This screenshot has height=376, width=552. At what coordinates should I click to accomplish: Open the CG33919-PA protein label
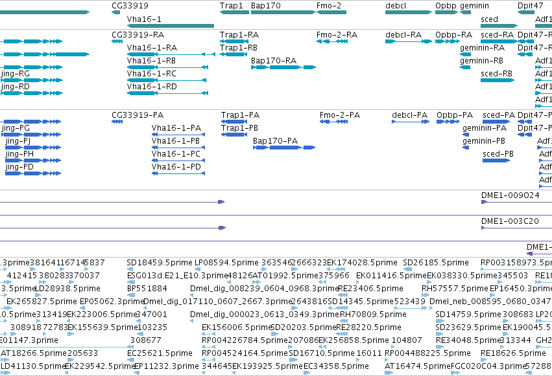[x=138, y=115]
